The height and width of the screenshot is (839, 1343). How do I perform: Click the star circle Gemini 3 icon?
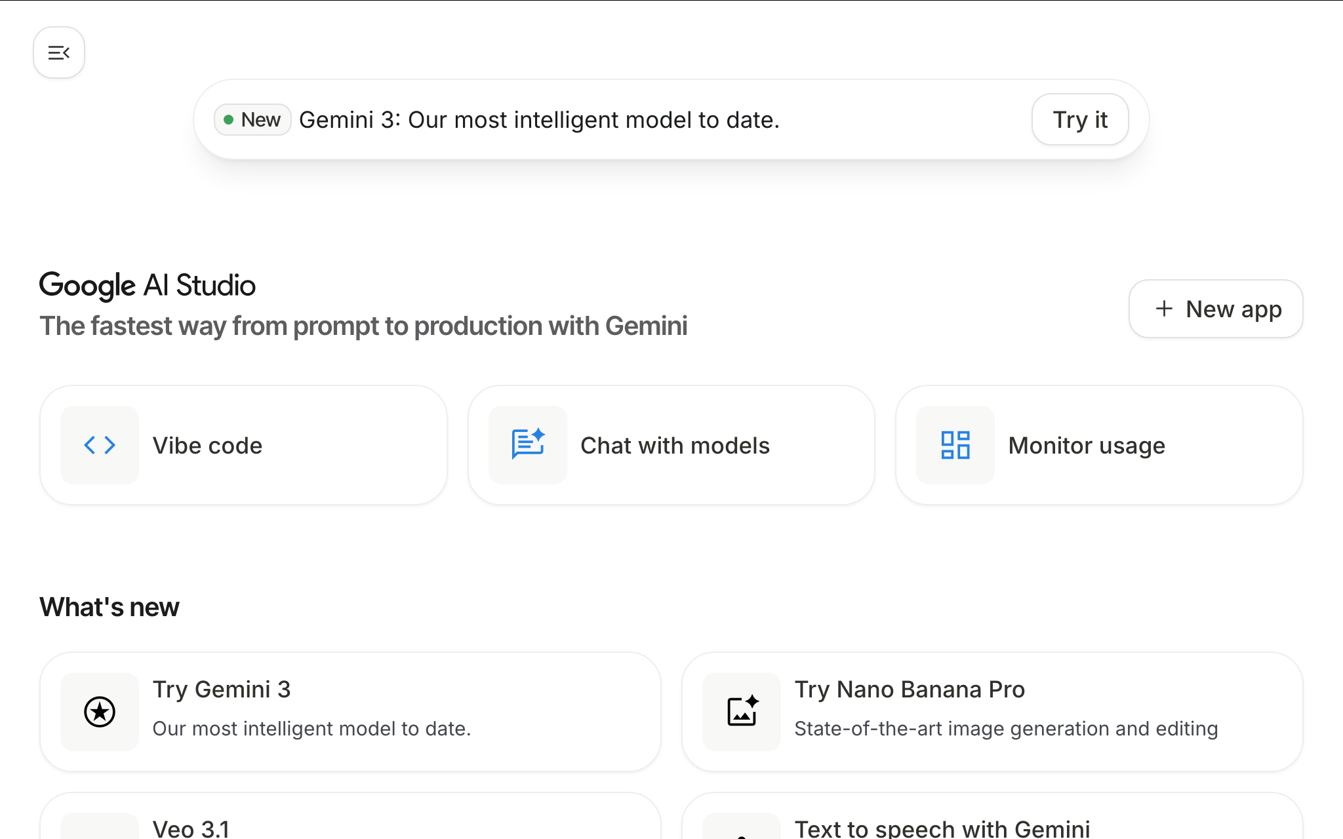coord(100,712)
